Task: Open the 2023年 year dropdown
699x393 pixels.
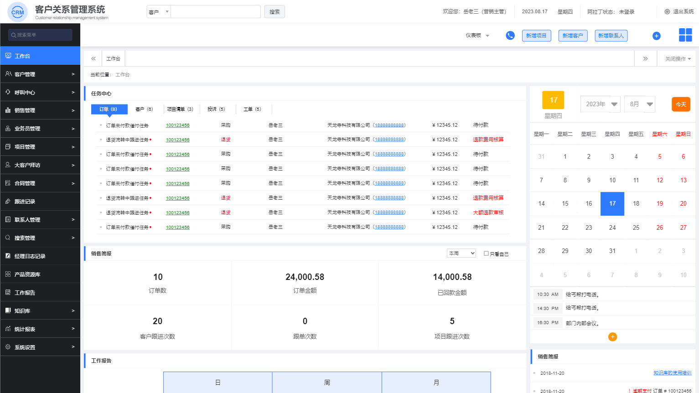Action: (600, 104)
